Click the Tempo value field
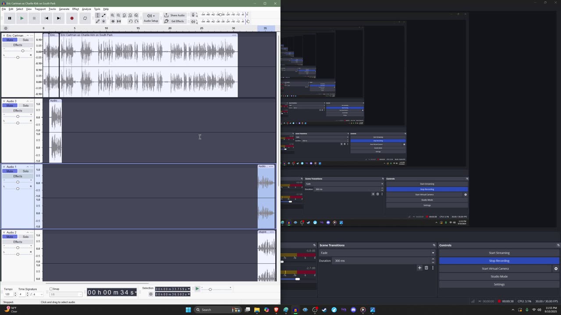Screen dimensions: 561x315 (8, 294)
